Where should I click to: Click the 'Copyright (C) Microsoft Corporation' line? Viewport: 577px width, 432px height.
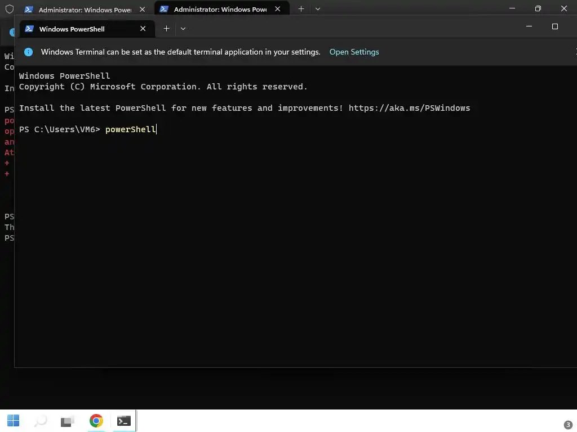click(x=163, y=87)
